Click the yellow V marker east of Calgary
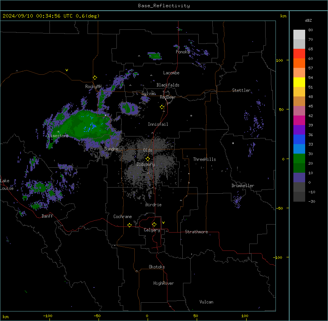 tap(163, 223)
